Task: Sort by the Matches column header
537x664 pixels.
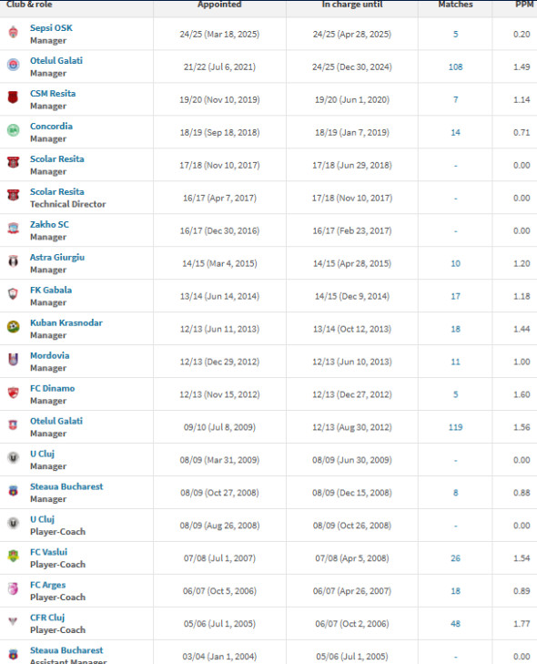Action: [455, 5]
